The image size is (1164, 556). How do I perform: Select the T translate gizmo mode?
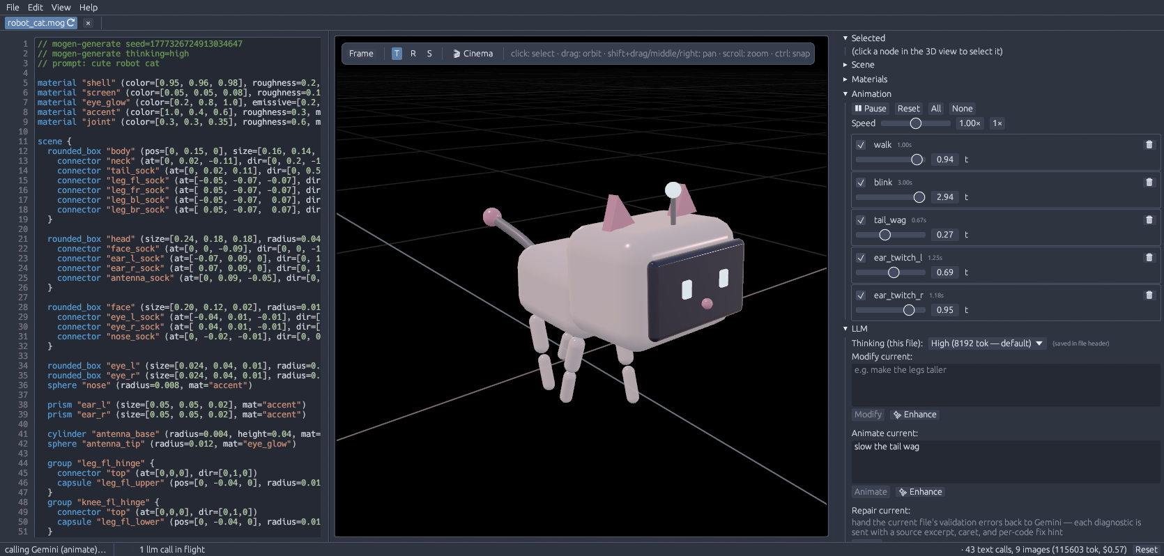397,54
